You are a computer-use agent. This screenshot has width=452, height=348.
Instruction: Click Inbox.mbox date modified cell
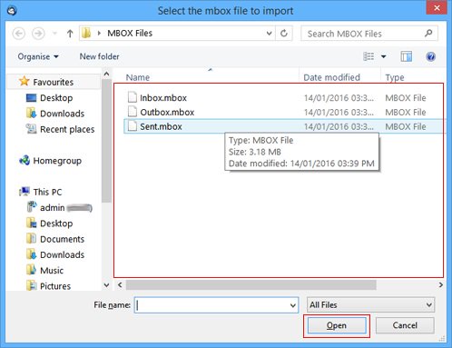tap(339, 98)
